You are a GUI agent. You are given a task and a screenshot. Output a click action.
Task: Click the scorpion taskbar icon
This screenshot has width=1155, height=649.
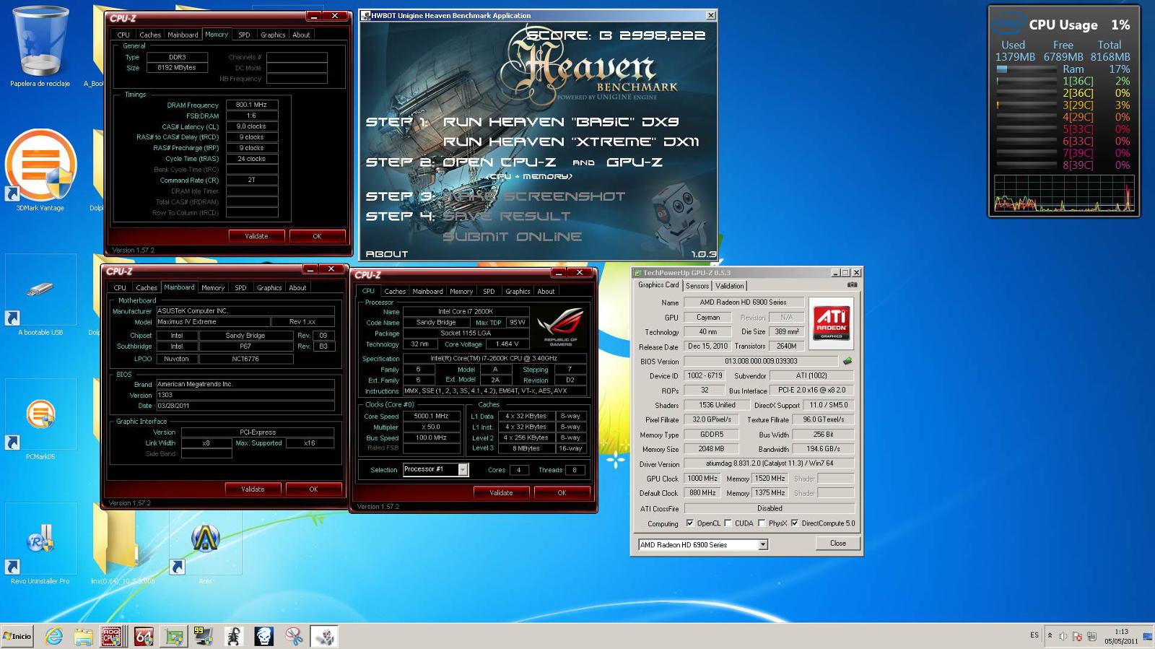tap(234, 636)
